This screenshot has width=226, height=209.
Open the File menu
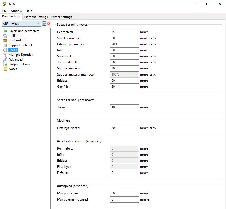pyautogui.click(x=4, y=11)
